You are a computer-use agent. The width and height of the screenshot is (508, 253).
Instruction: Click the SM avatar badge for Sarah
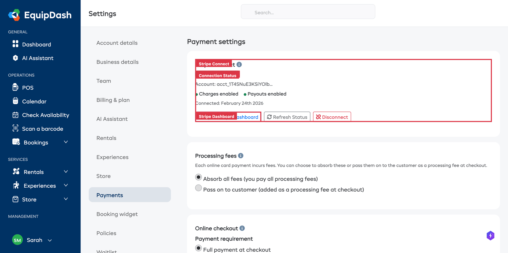[17, 240]
